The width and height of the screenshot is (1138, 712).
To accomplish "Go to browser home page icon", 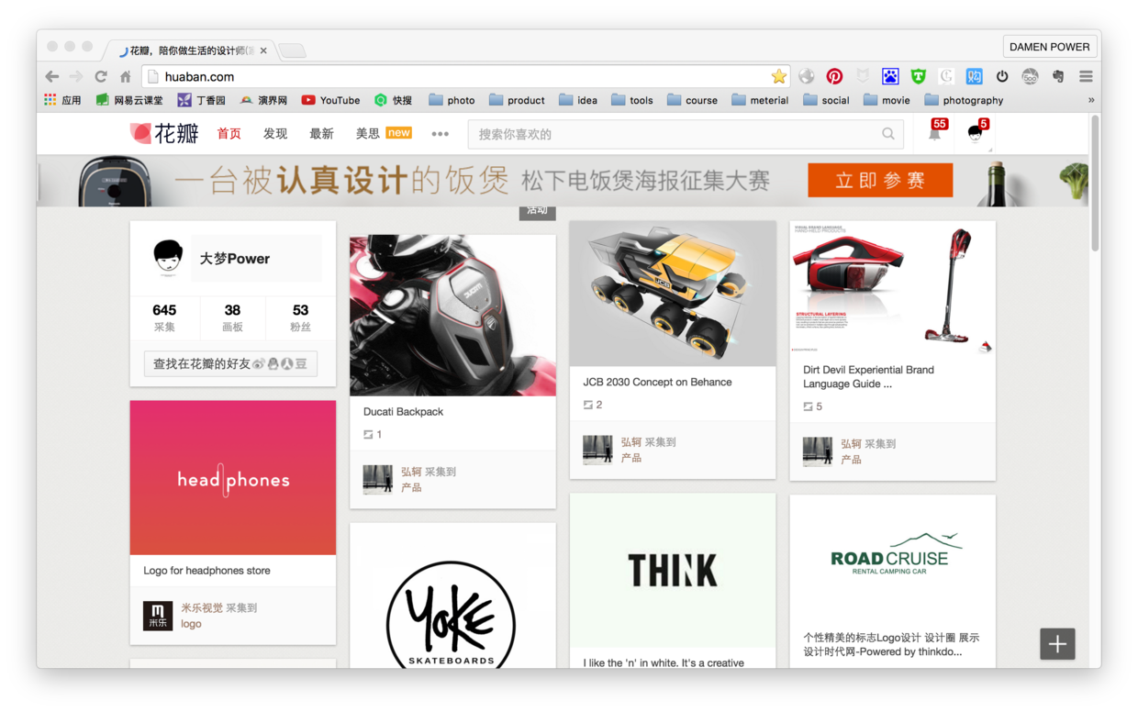I will click(126, 77).
